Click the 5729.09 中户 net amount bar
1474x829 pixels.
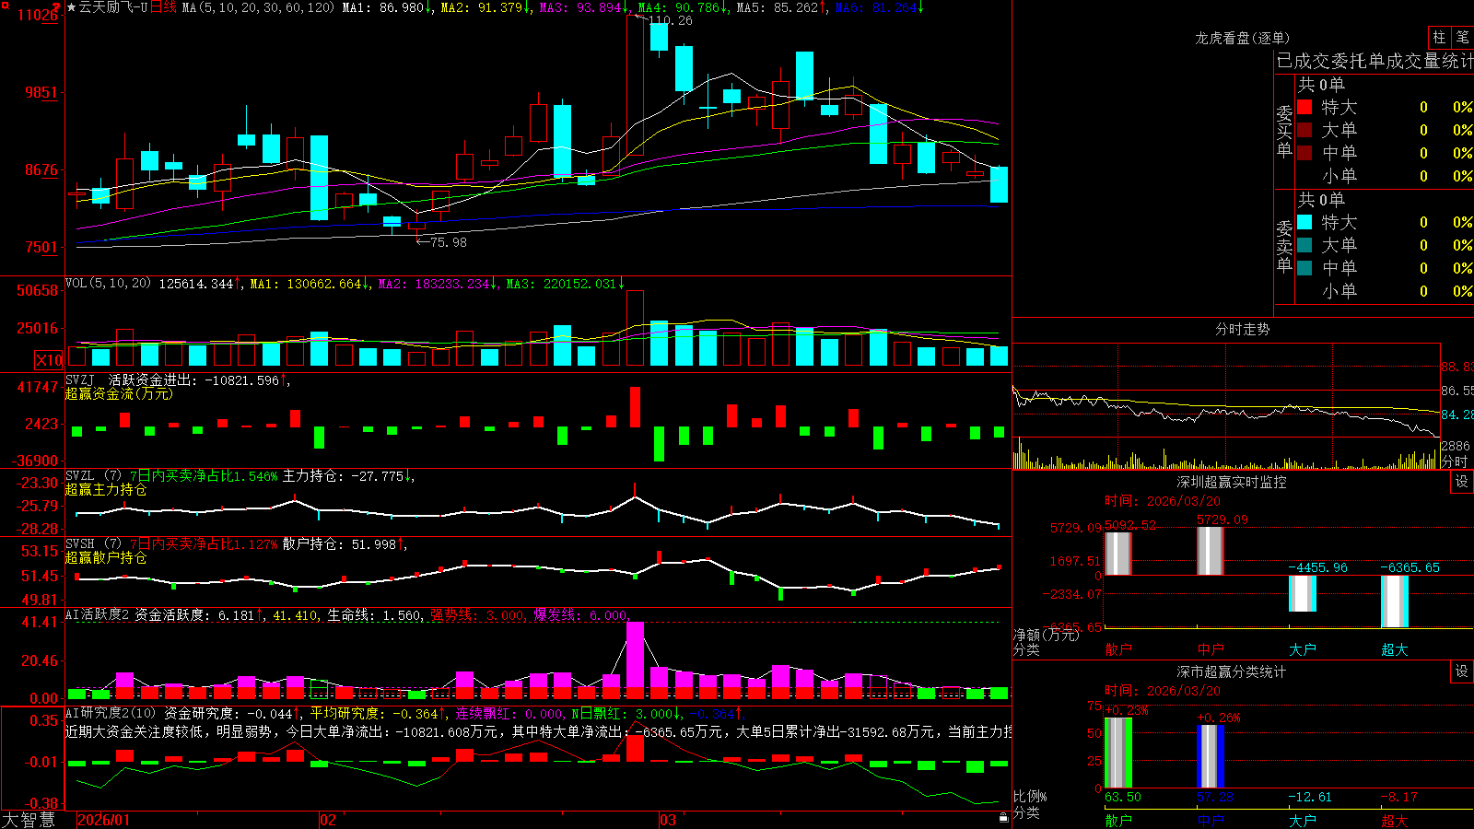[x=1210, y=551]
